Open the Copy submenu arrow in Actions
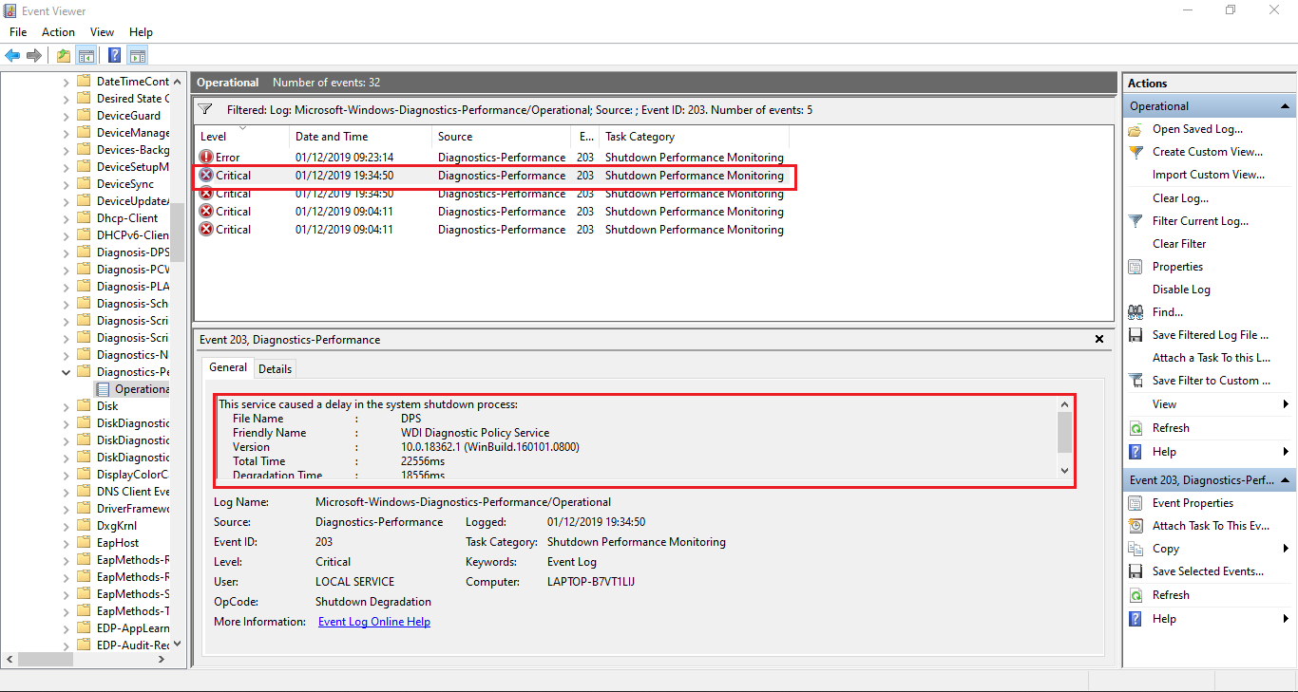Image resolution: width=1298 pixels, height=692 pixels. 1286,549
